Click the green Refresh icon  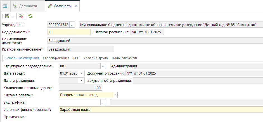pyautogui.click(x=30, y=16)
